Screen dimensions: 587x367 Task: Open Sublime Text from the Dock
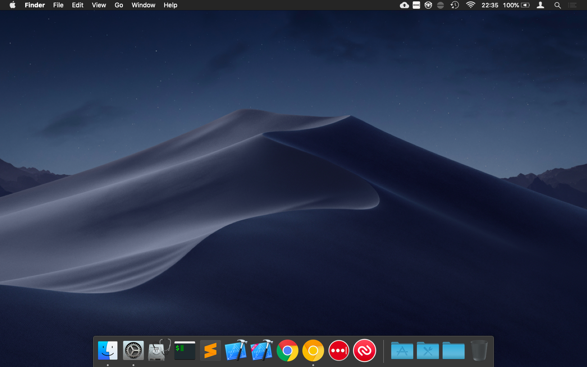coord(210,351)
